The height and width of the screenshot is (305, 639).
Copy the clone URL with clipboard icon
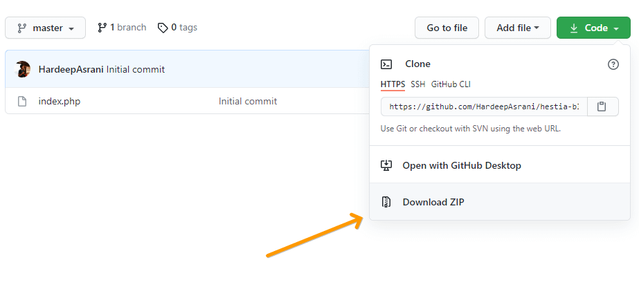click(x=602, y=107)
